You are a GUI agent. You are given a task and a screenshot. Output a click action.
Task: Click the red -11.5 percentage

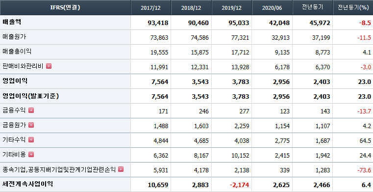(x=364, y=38)
